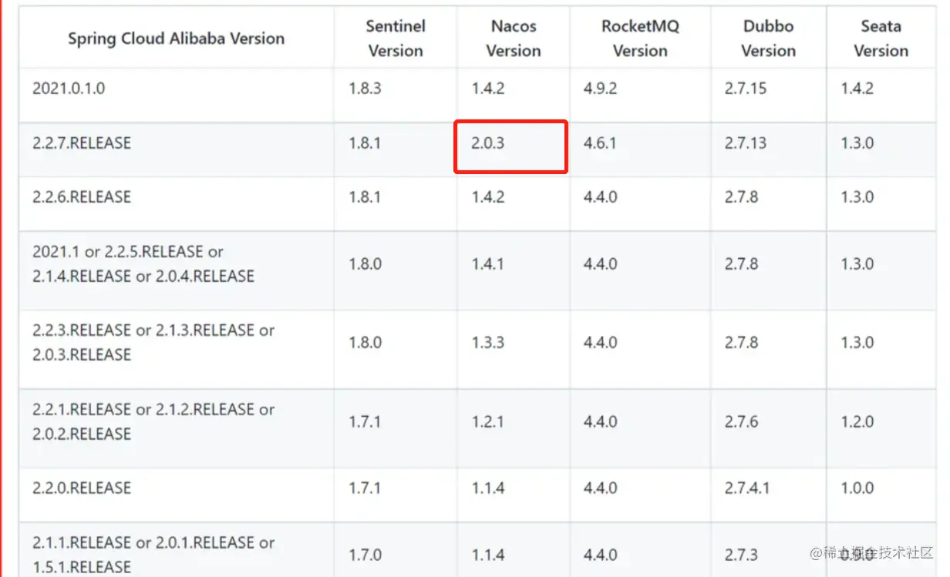The image size is (950, 577).
Task: Select RocketMQ 4.9.2 cell
Action: tap(640, 95)
